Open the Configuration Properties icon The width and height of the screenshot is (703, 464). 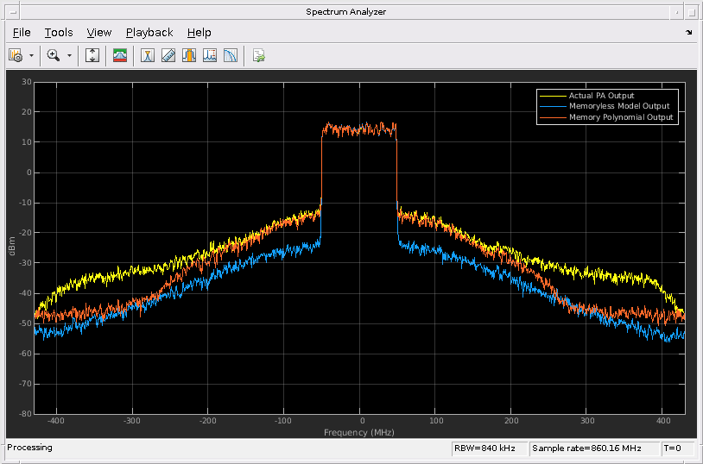pos(16,56)
